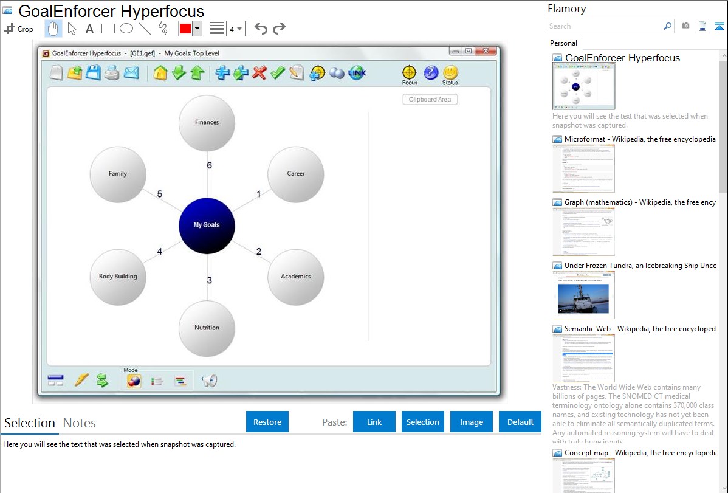Focus the Flamory Search field
This screenshot has height=493, width=728.
point(605,26)
